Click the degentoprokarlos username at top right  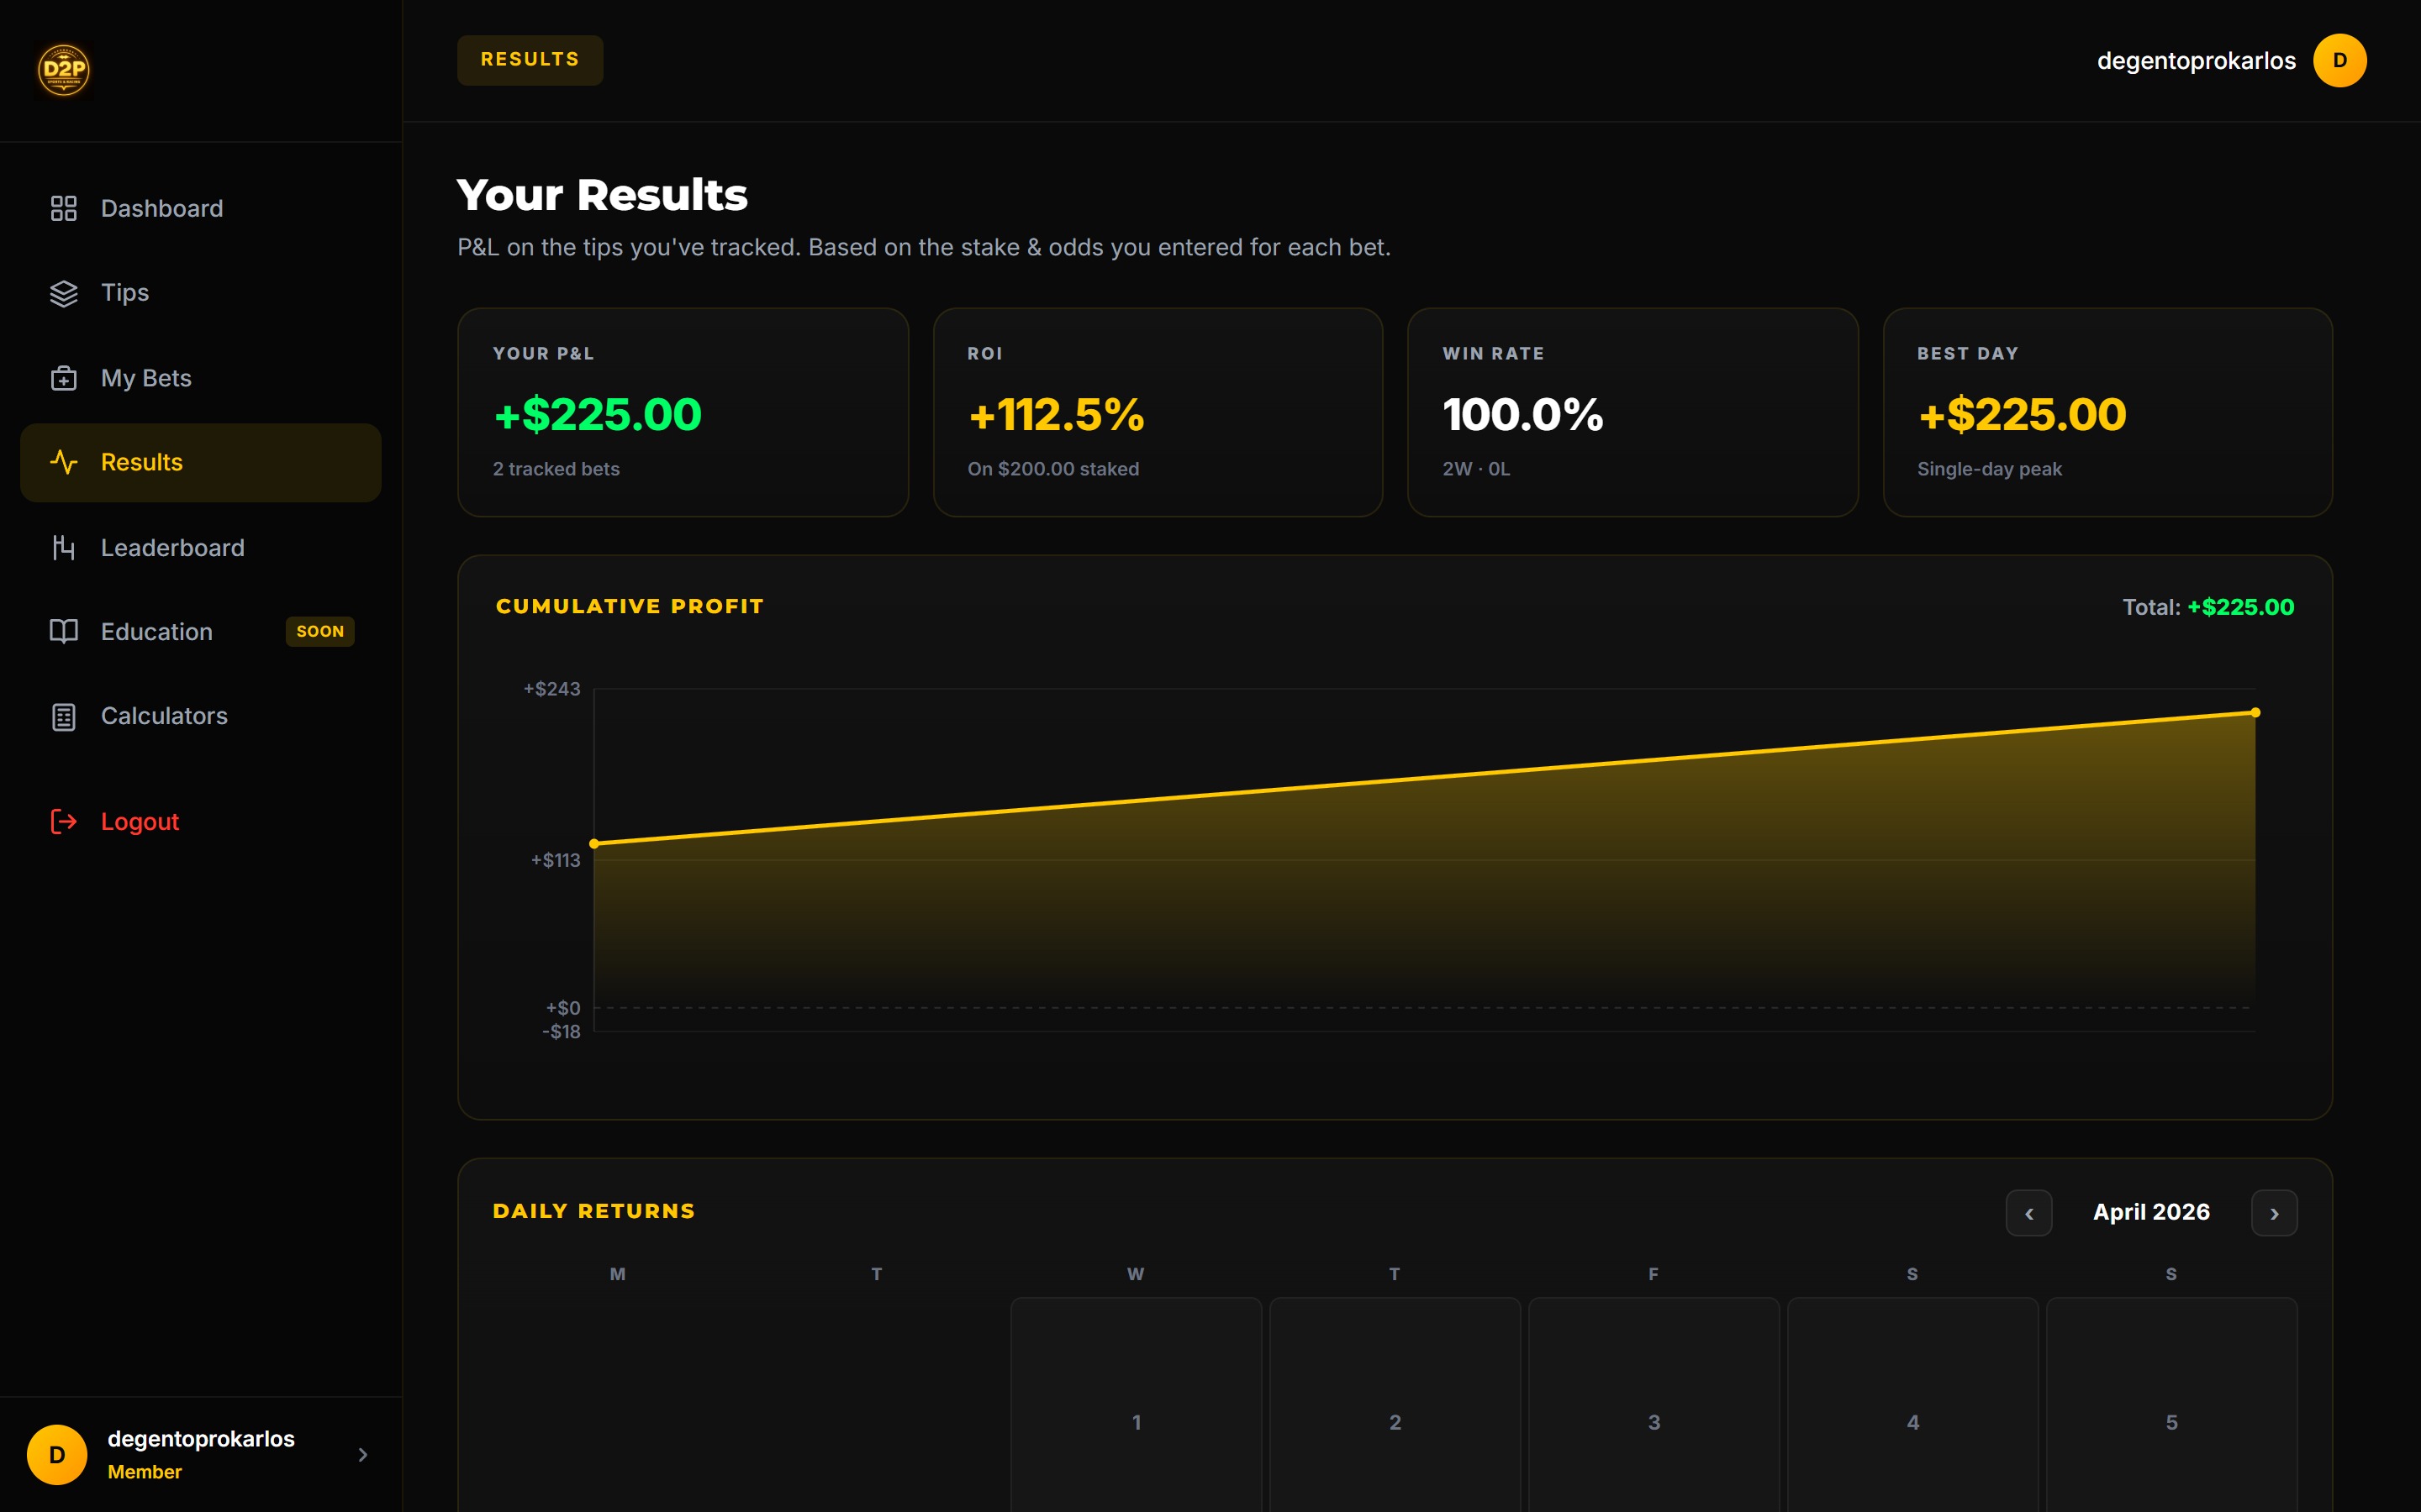(2195, 60)
